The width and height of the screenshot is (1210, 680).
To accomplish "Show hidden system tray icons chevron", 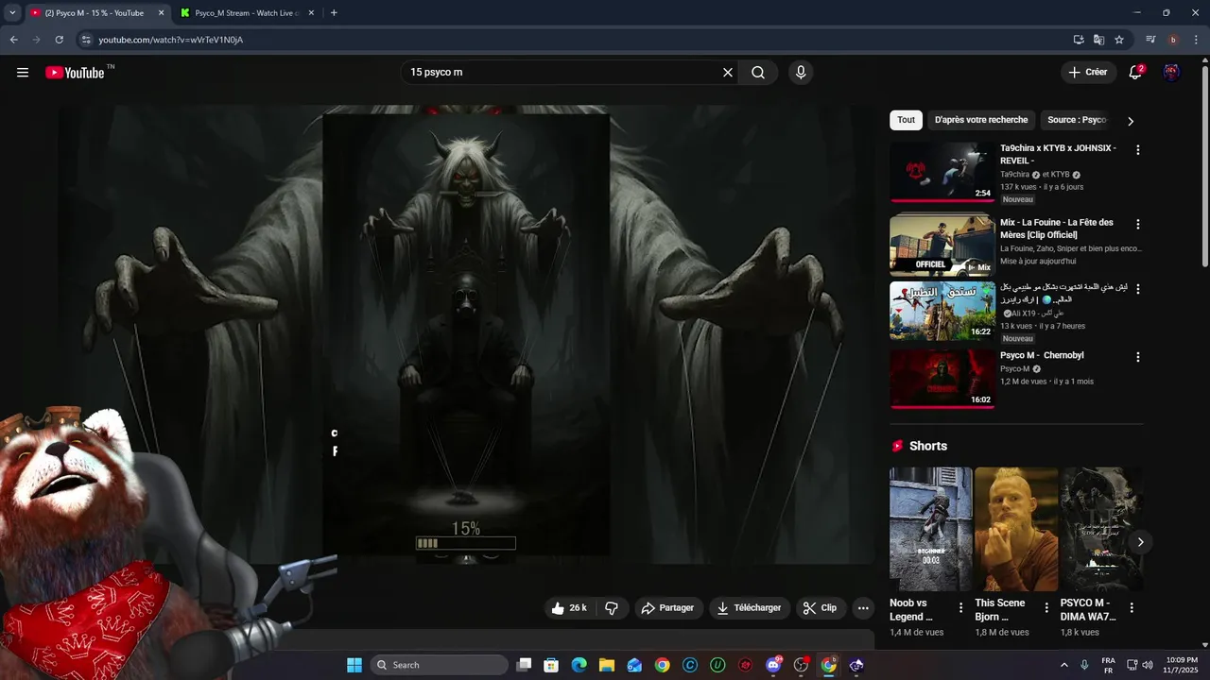I will [1064, 665].
